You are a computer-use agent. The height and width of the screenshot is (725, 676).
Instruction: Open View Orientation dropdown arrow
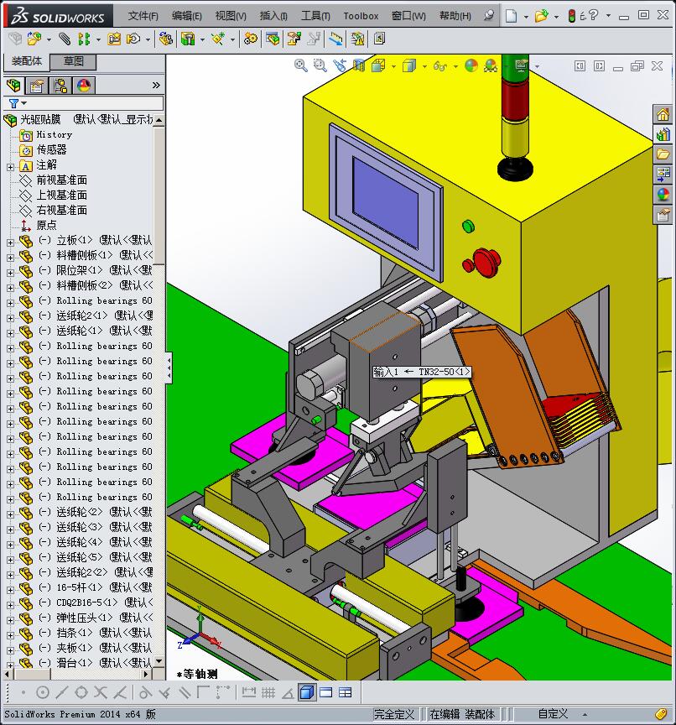pyautogui.click(x=393, y=66)
